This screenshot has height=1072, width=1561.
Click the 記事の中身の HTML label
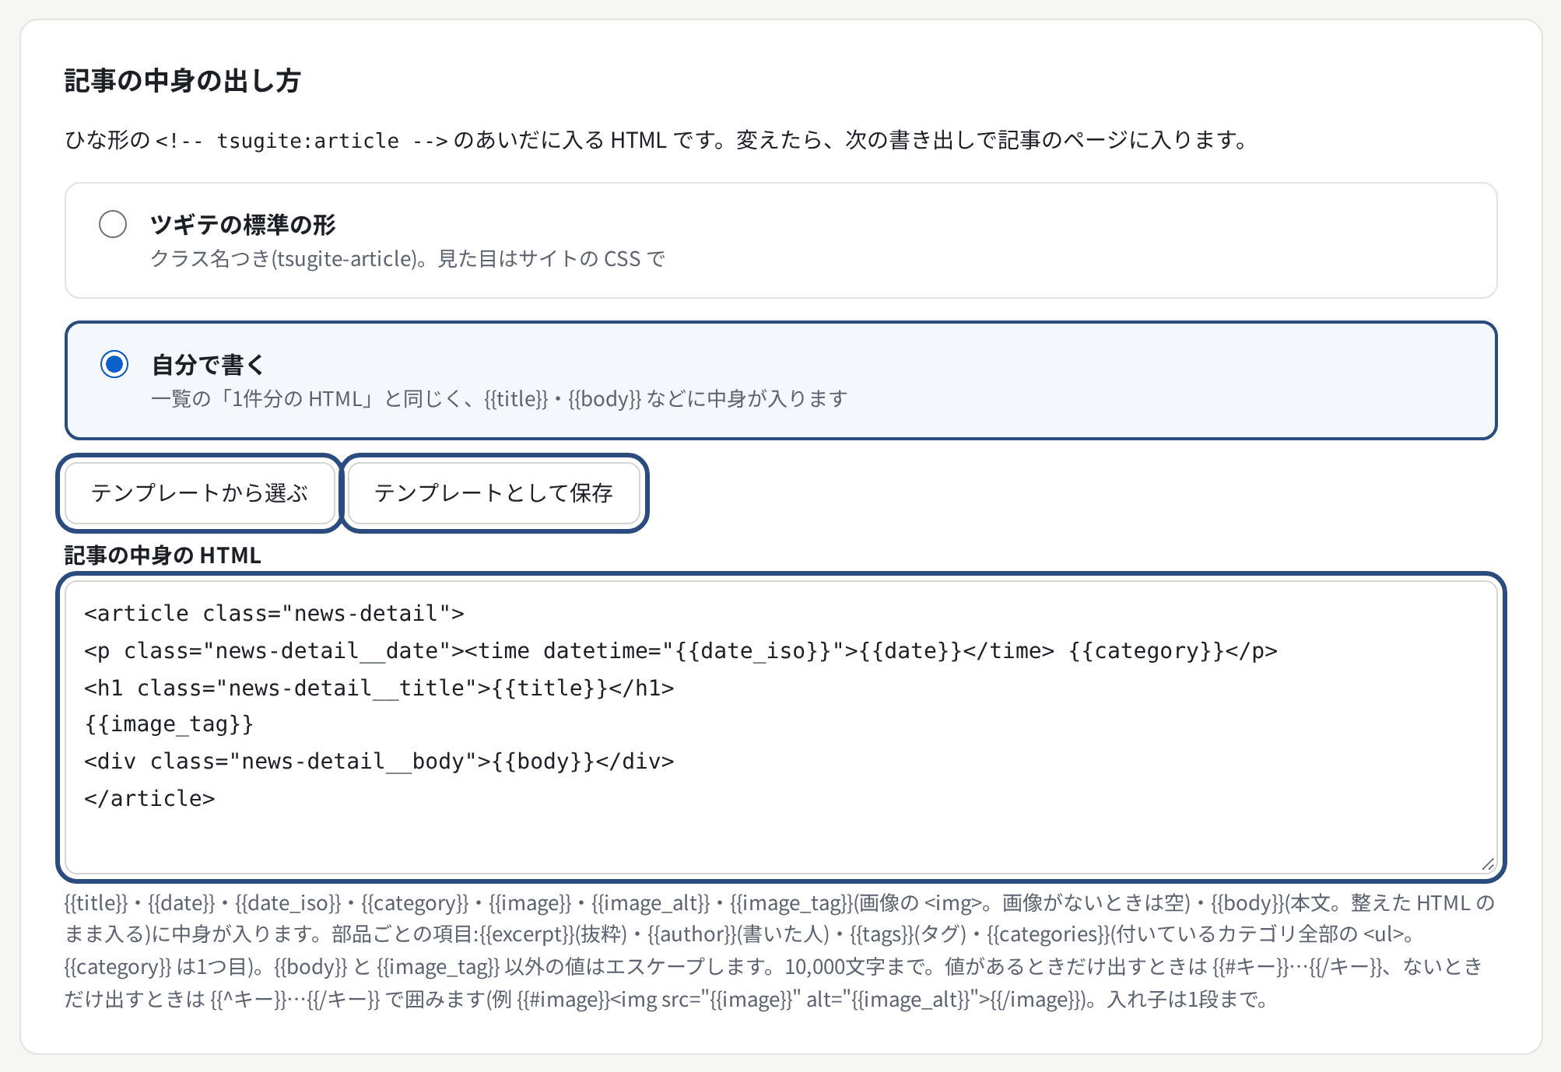coord(163,555)
